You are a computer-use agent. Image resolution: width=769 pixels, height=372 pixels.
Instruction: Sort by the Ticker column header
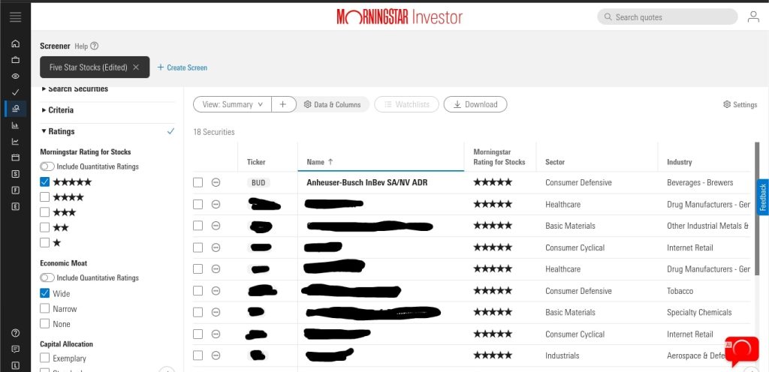click(x=256, y=162)
